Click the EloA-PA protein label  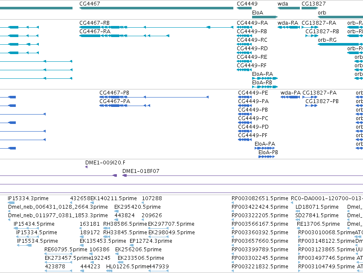click(x=265, y=144)
